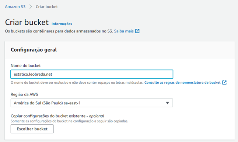
Task: Select the Configuração geral section header
Action: 34,50
